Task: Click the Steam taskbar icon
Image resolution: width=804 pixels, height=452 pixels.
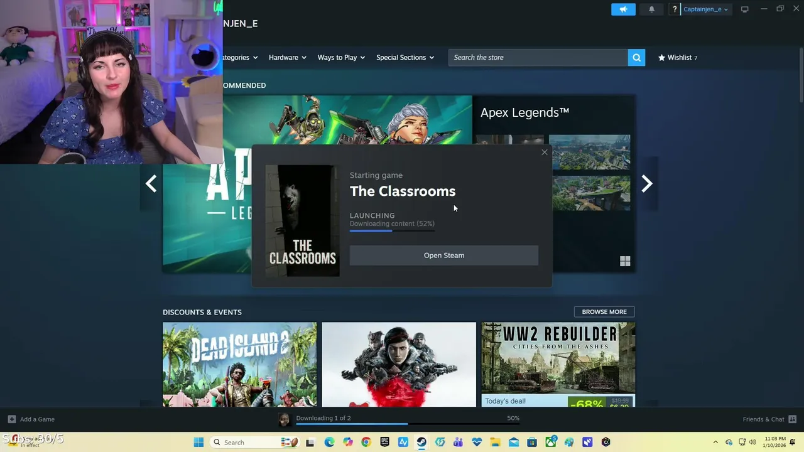Action: coord(421,442)
